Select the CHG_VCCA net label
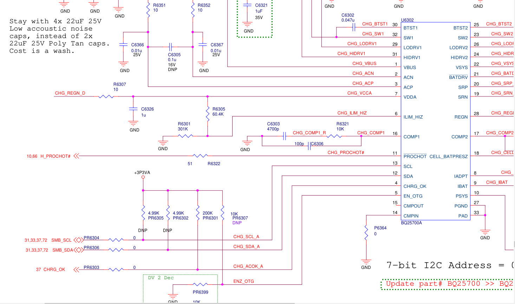This screenshot has width=515, height=304. pyautogui.click(x=359, y=93)
